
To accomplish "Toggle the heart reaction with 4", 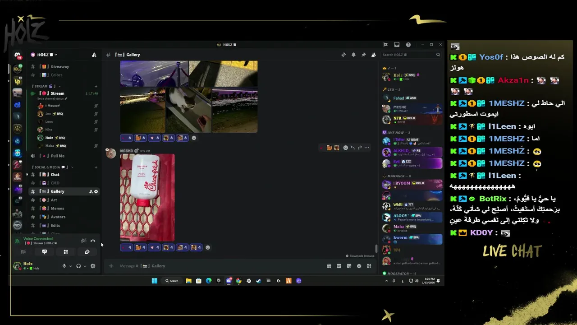I will coord(154,247).
